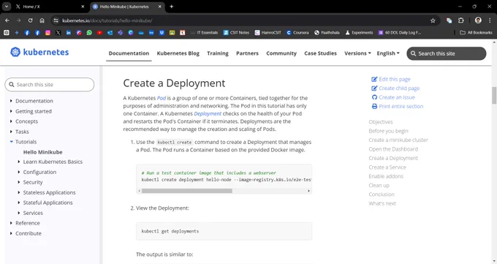Screen dimensions: 497x264
Task: Open Training in the top nav
Action: click(218, 53)
